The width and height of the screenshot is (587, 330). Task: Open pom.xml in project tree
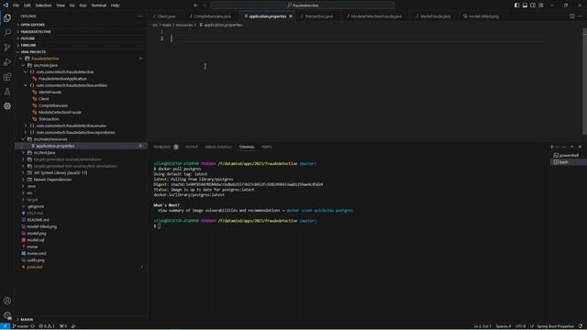point(35,267)
